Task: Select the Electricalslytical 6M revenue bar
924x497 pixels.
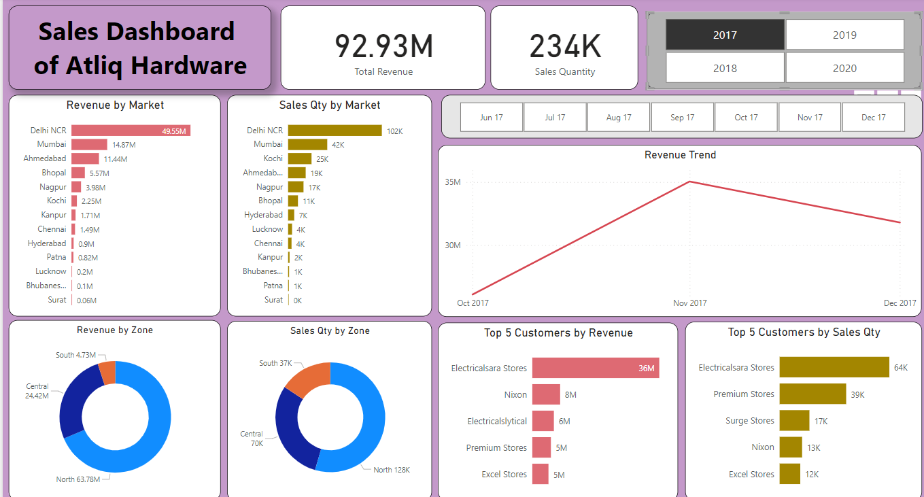Action: point(543,421)
